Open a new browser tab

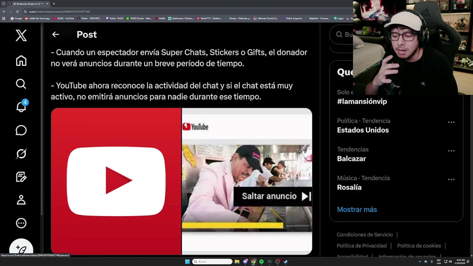click(x=54, y=4)
